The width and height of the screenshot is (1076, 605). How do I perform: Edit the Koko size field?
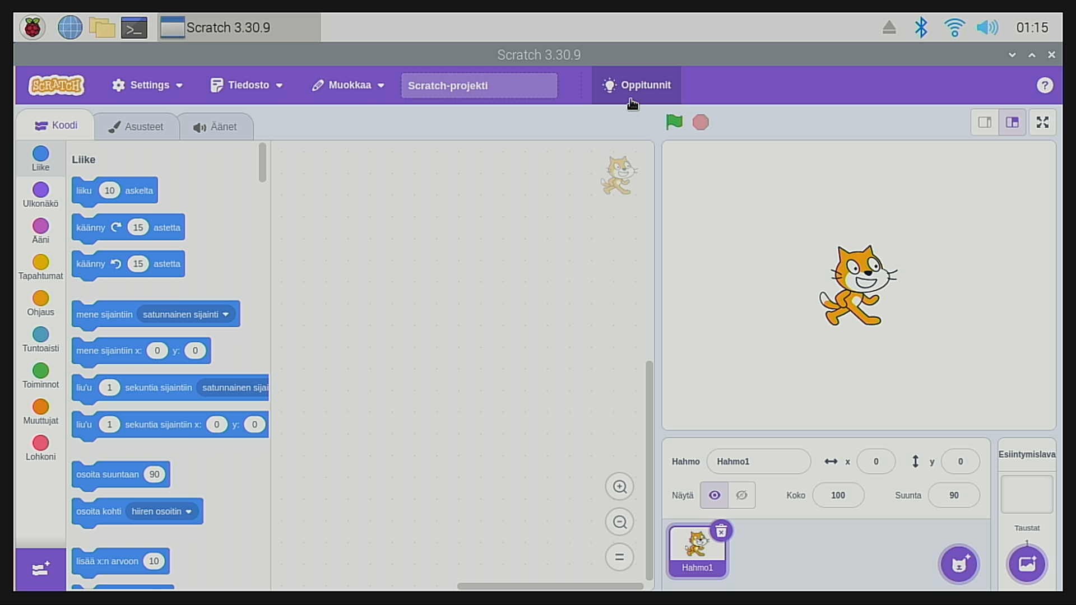[838, 495]
